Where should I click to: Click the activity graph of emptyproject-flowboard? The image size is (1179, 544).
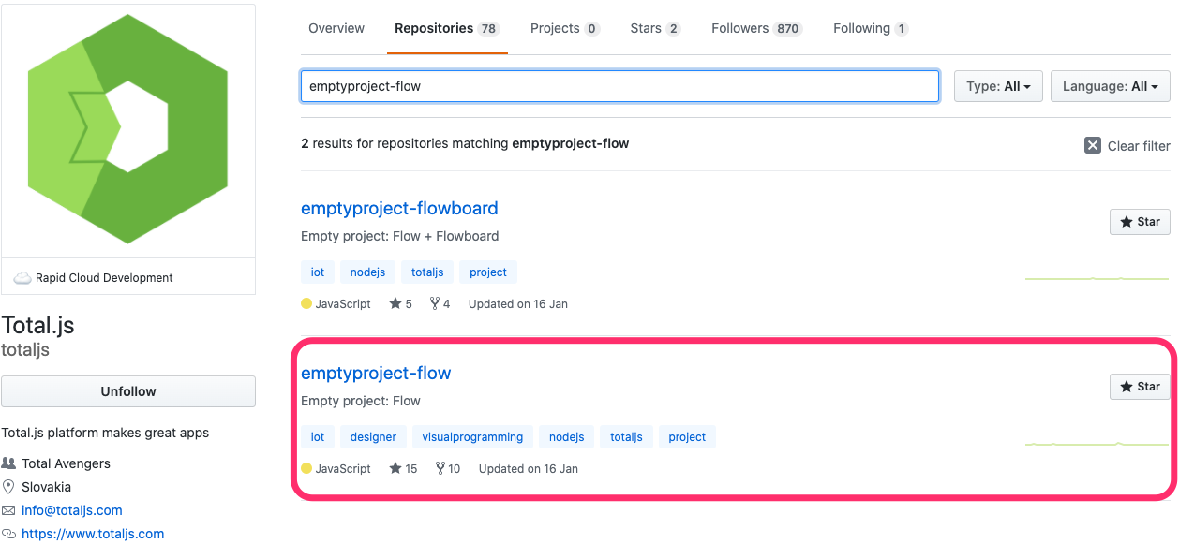pos(1097,278)
